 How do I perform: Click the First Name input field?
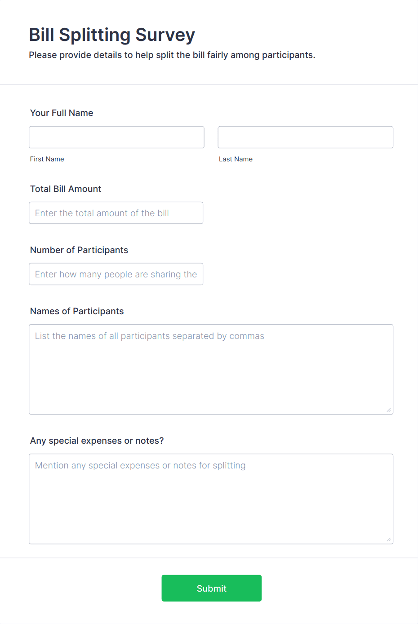tap(116, 137)
